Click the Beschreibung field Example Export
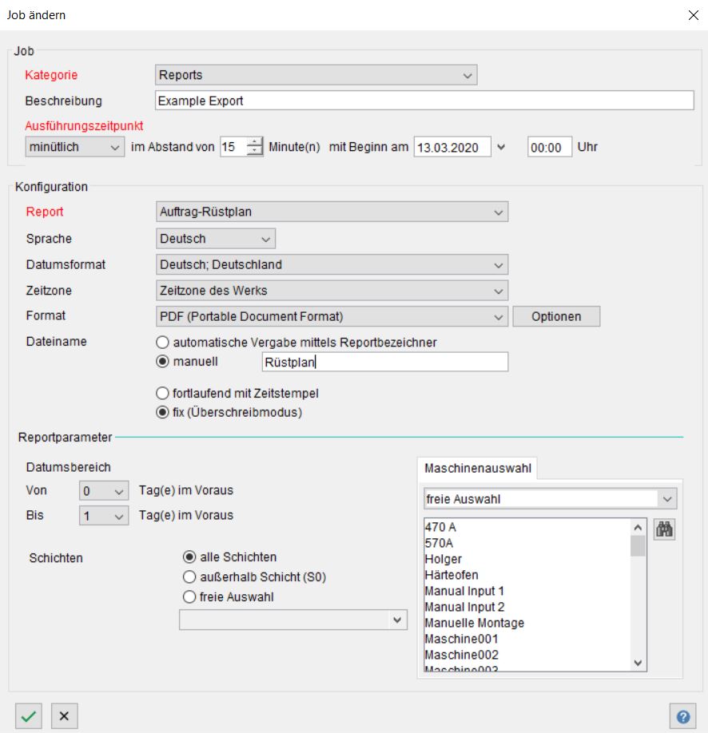708x733 pixels. coord(424,101)
